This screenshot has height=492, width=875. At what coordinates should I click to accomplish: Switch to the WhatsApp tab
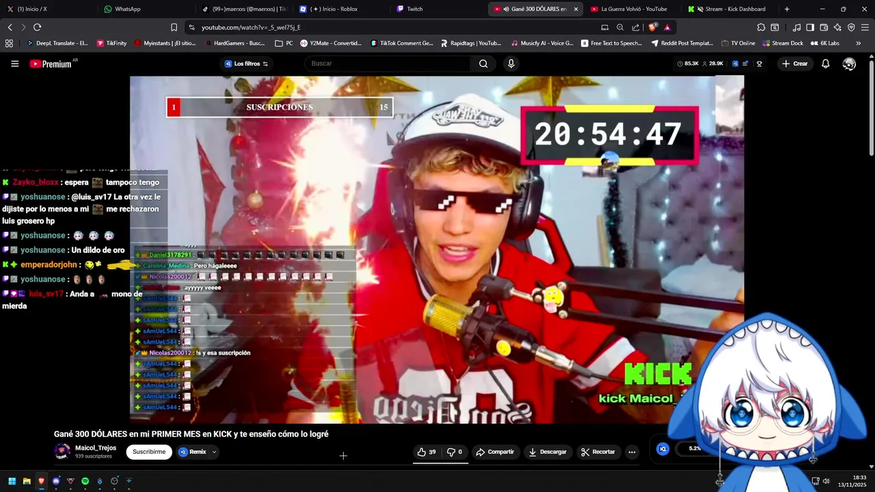(145, 9)
